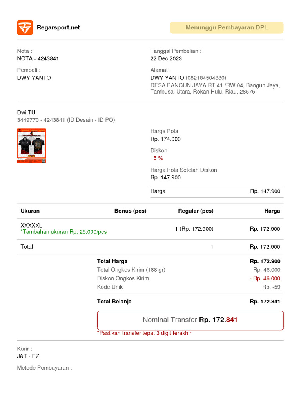Image resolution: width=301 pixels, height=401 pixels.
Task: Click the Menunggu Pembayaran DPL status badge
Action: click(227, 27)
